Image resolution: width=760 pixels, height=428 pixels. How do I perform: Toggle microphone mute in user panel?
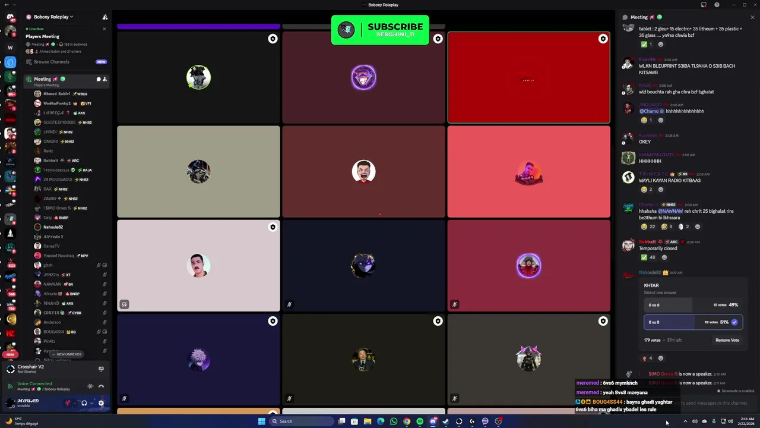coord(68,403)
